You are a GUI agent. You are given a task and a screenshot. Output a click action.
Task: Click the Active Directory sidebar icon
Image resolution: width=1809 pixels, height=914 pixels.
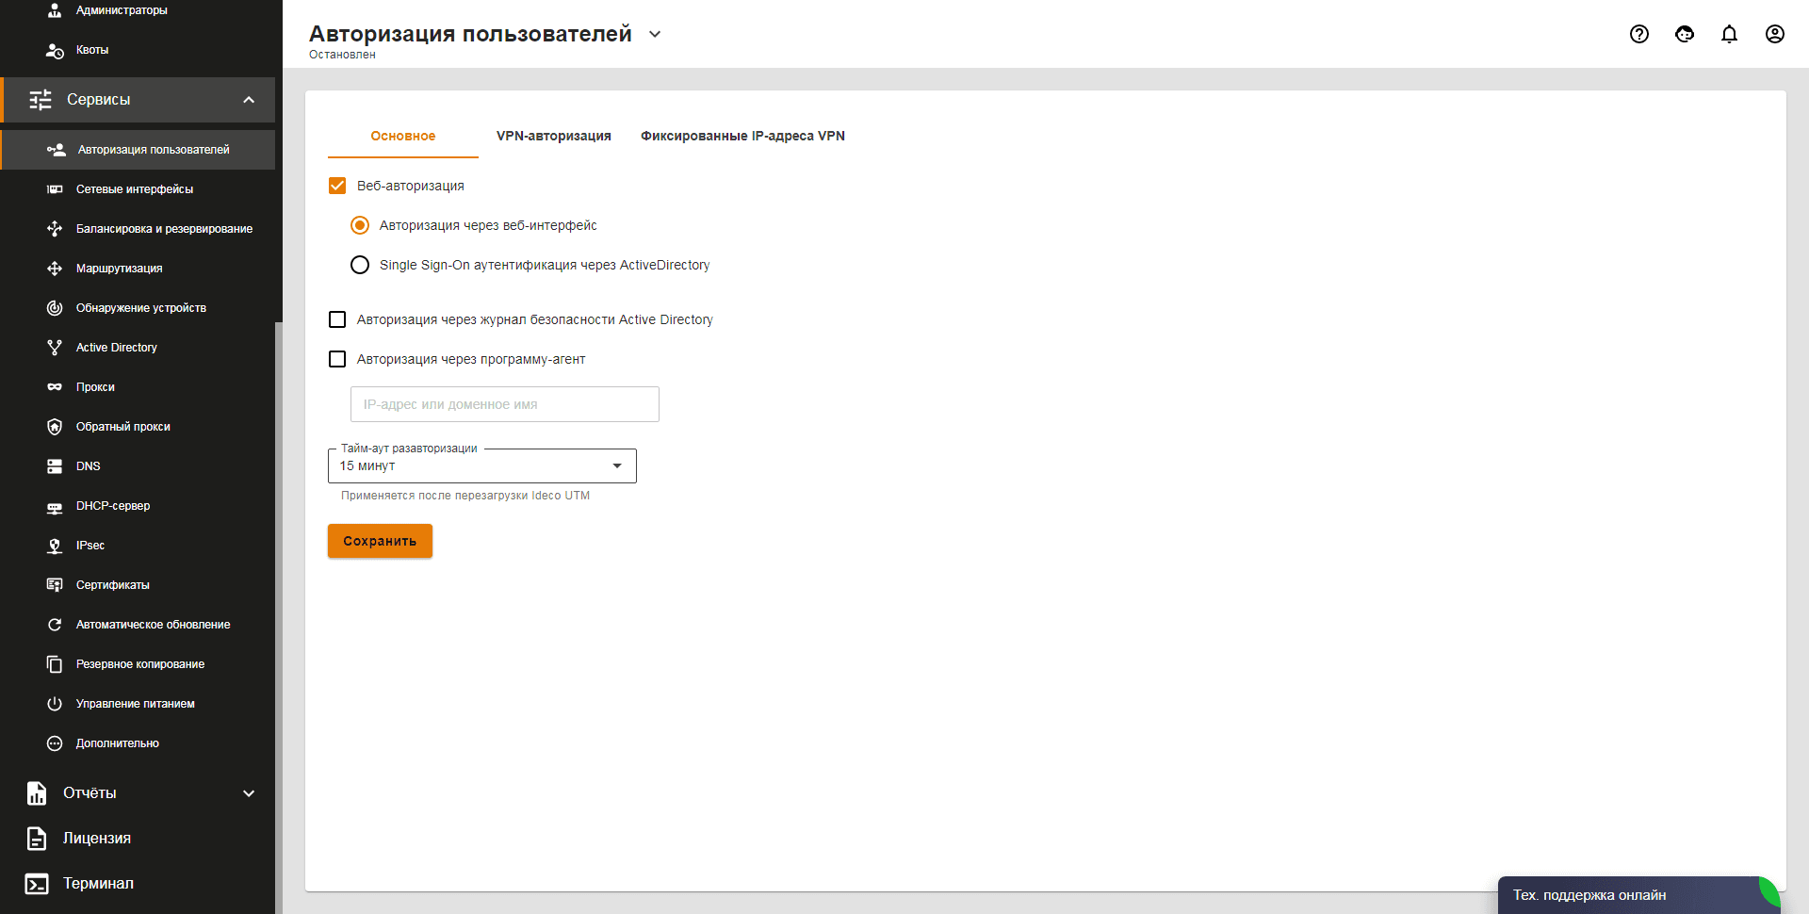(x=55, y=348)
